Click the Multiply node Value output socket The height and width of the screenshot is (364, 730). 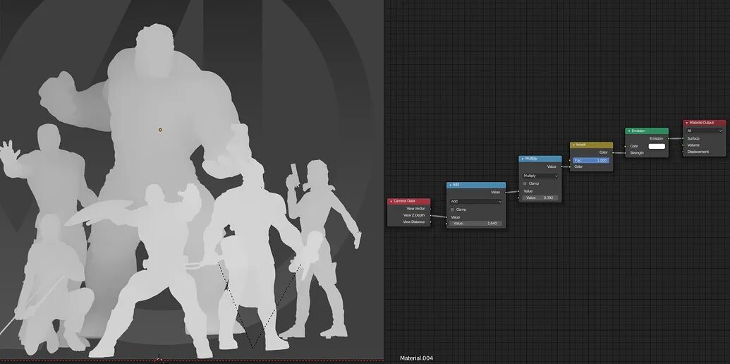[561, 166]
